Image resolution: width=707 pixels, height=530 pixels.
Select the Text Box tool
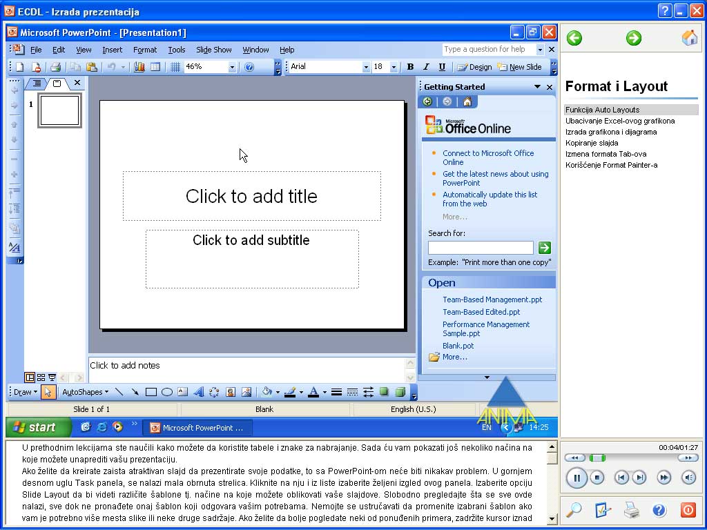point(183,391)
